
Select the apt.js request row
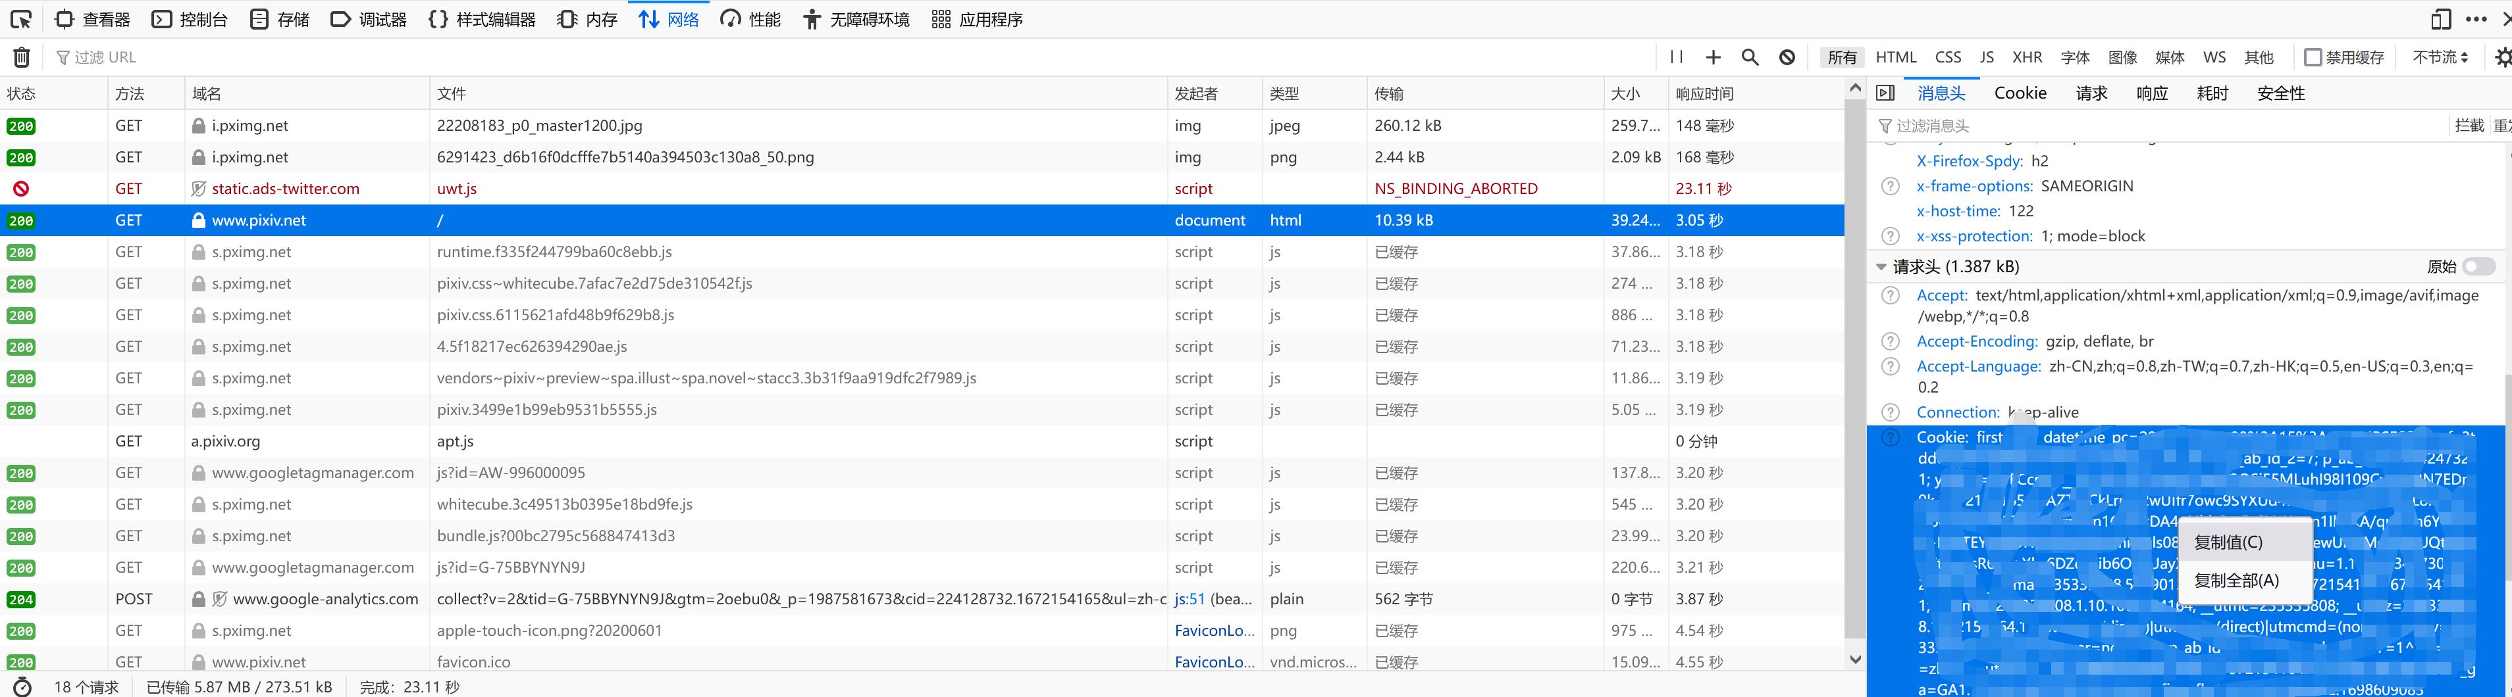(922, 441)
